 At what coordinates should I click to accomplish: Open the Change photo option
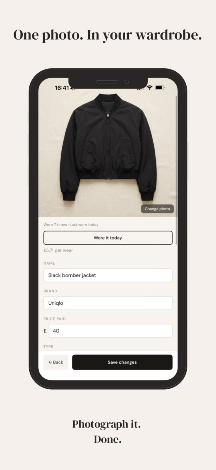[x=157, y=209]
